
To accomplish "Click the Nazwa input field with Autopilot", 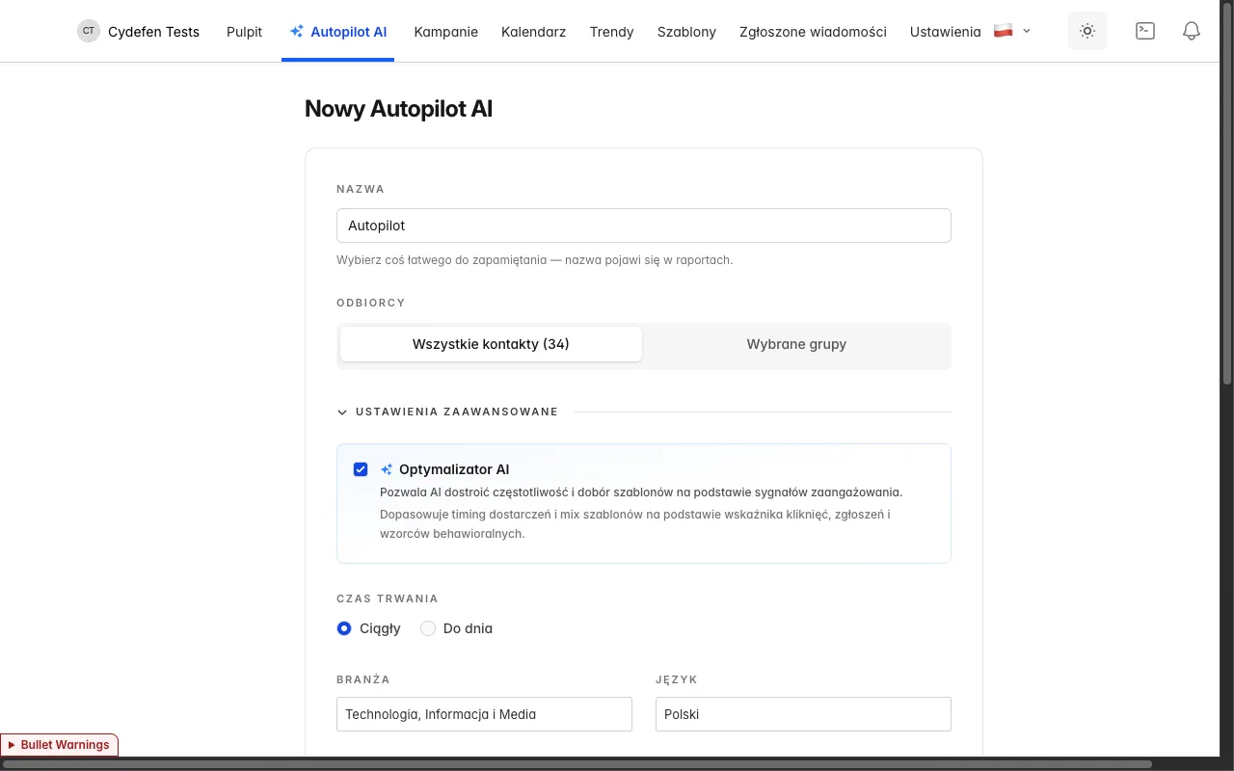I will click(x=644, y=226).
